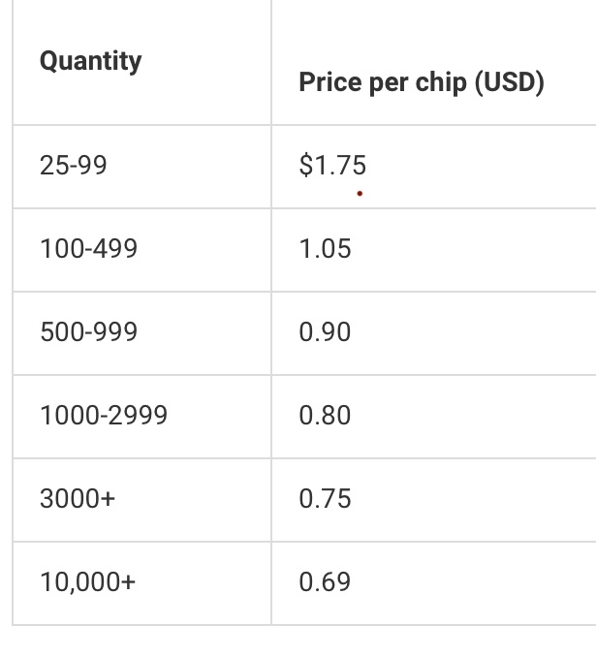Click the plus sign after 3000

coord(108,499)
